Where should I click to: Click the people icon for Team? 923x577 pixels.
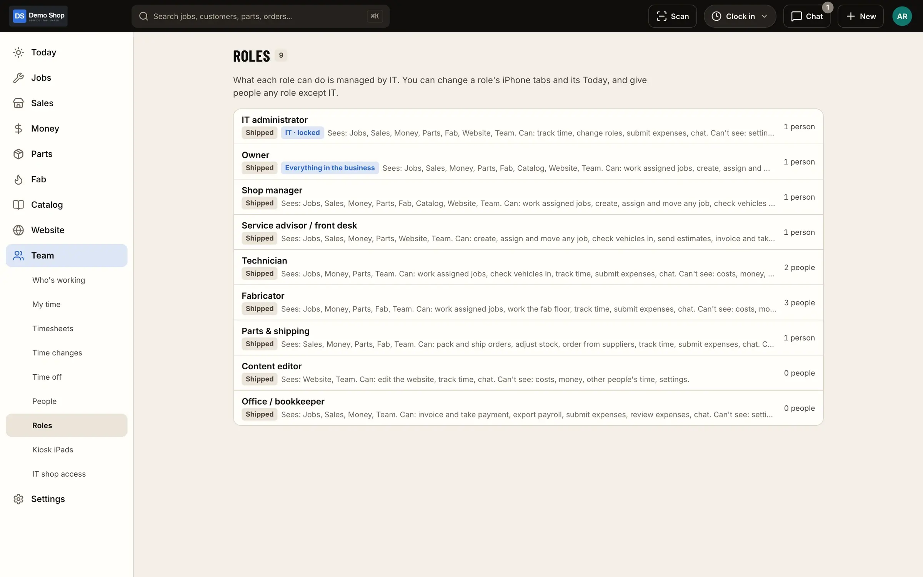click(x=18, y=255)
